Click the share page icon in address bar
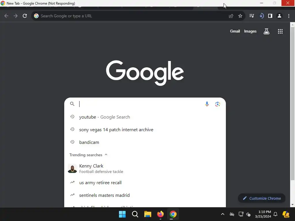This screenshot has width=295, height=221. 231,16
